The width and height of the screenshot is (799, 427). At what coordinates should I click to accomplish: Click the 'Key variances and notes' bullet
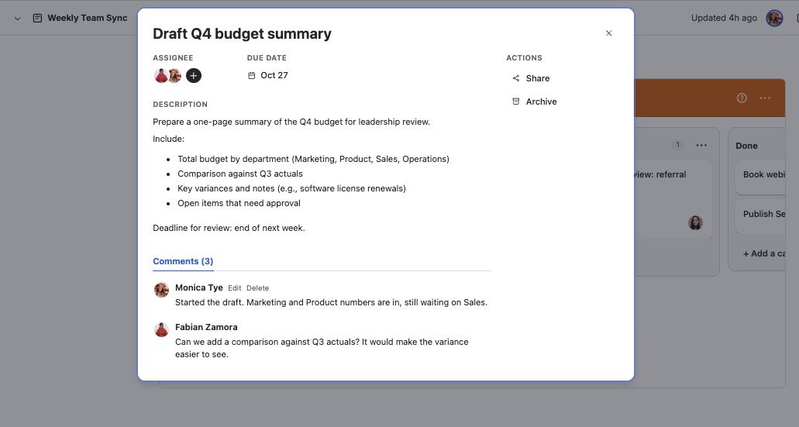291,188
